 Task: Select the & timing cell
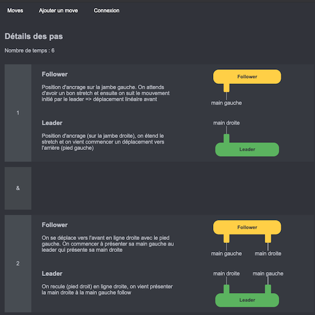coord(18,188)
